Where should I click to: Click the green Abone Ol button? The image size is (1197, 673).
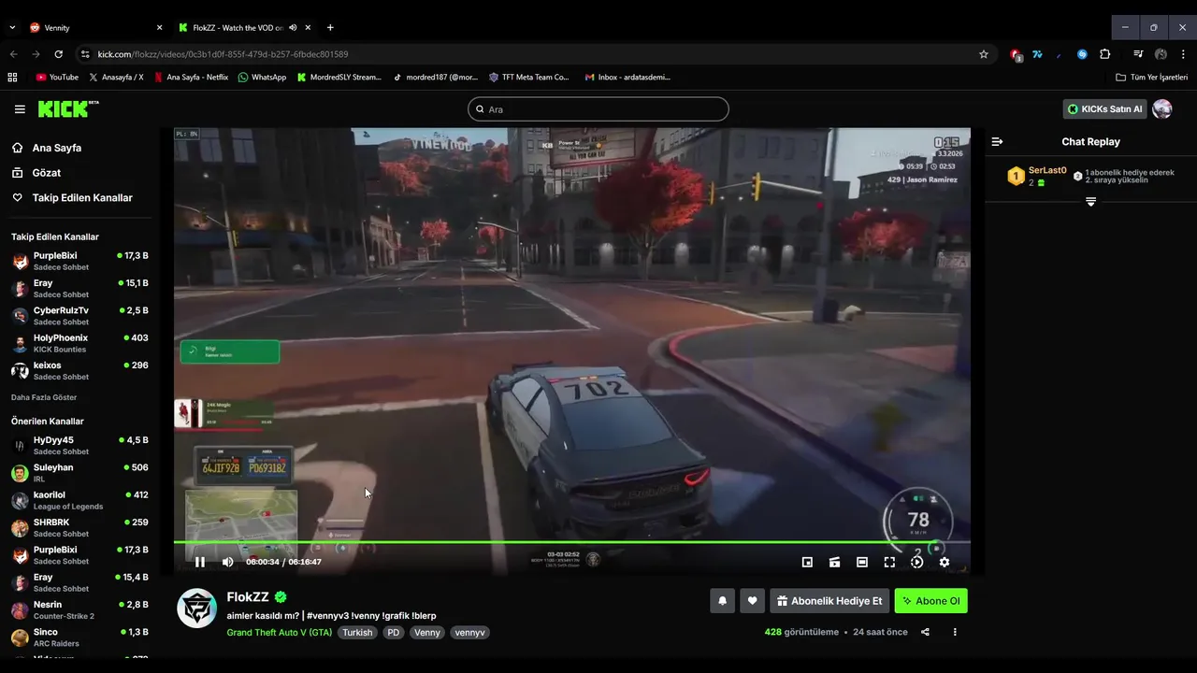click(930, 601)
